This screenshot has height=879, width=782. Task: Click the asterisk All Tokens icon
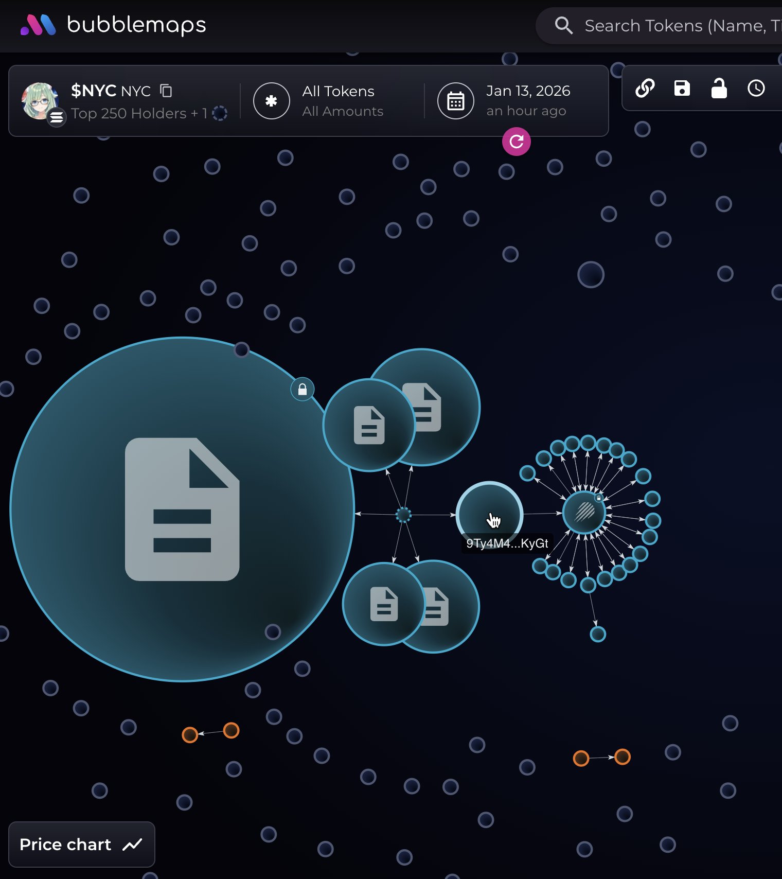(271, 101)
